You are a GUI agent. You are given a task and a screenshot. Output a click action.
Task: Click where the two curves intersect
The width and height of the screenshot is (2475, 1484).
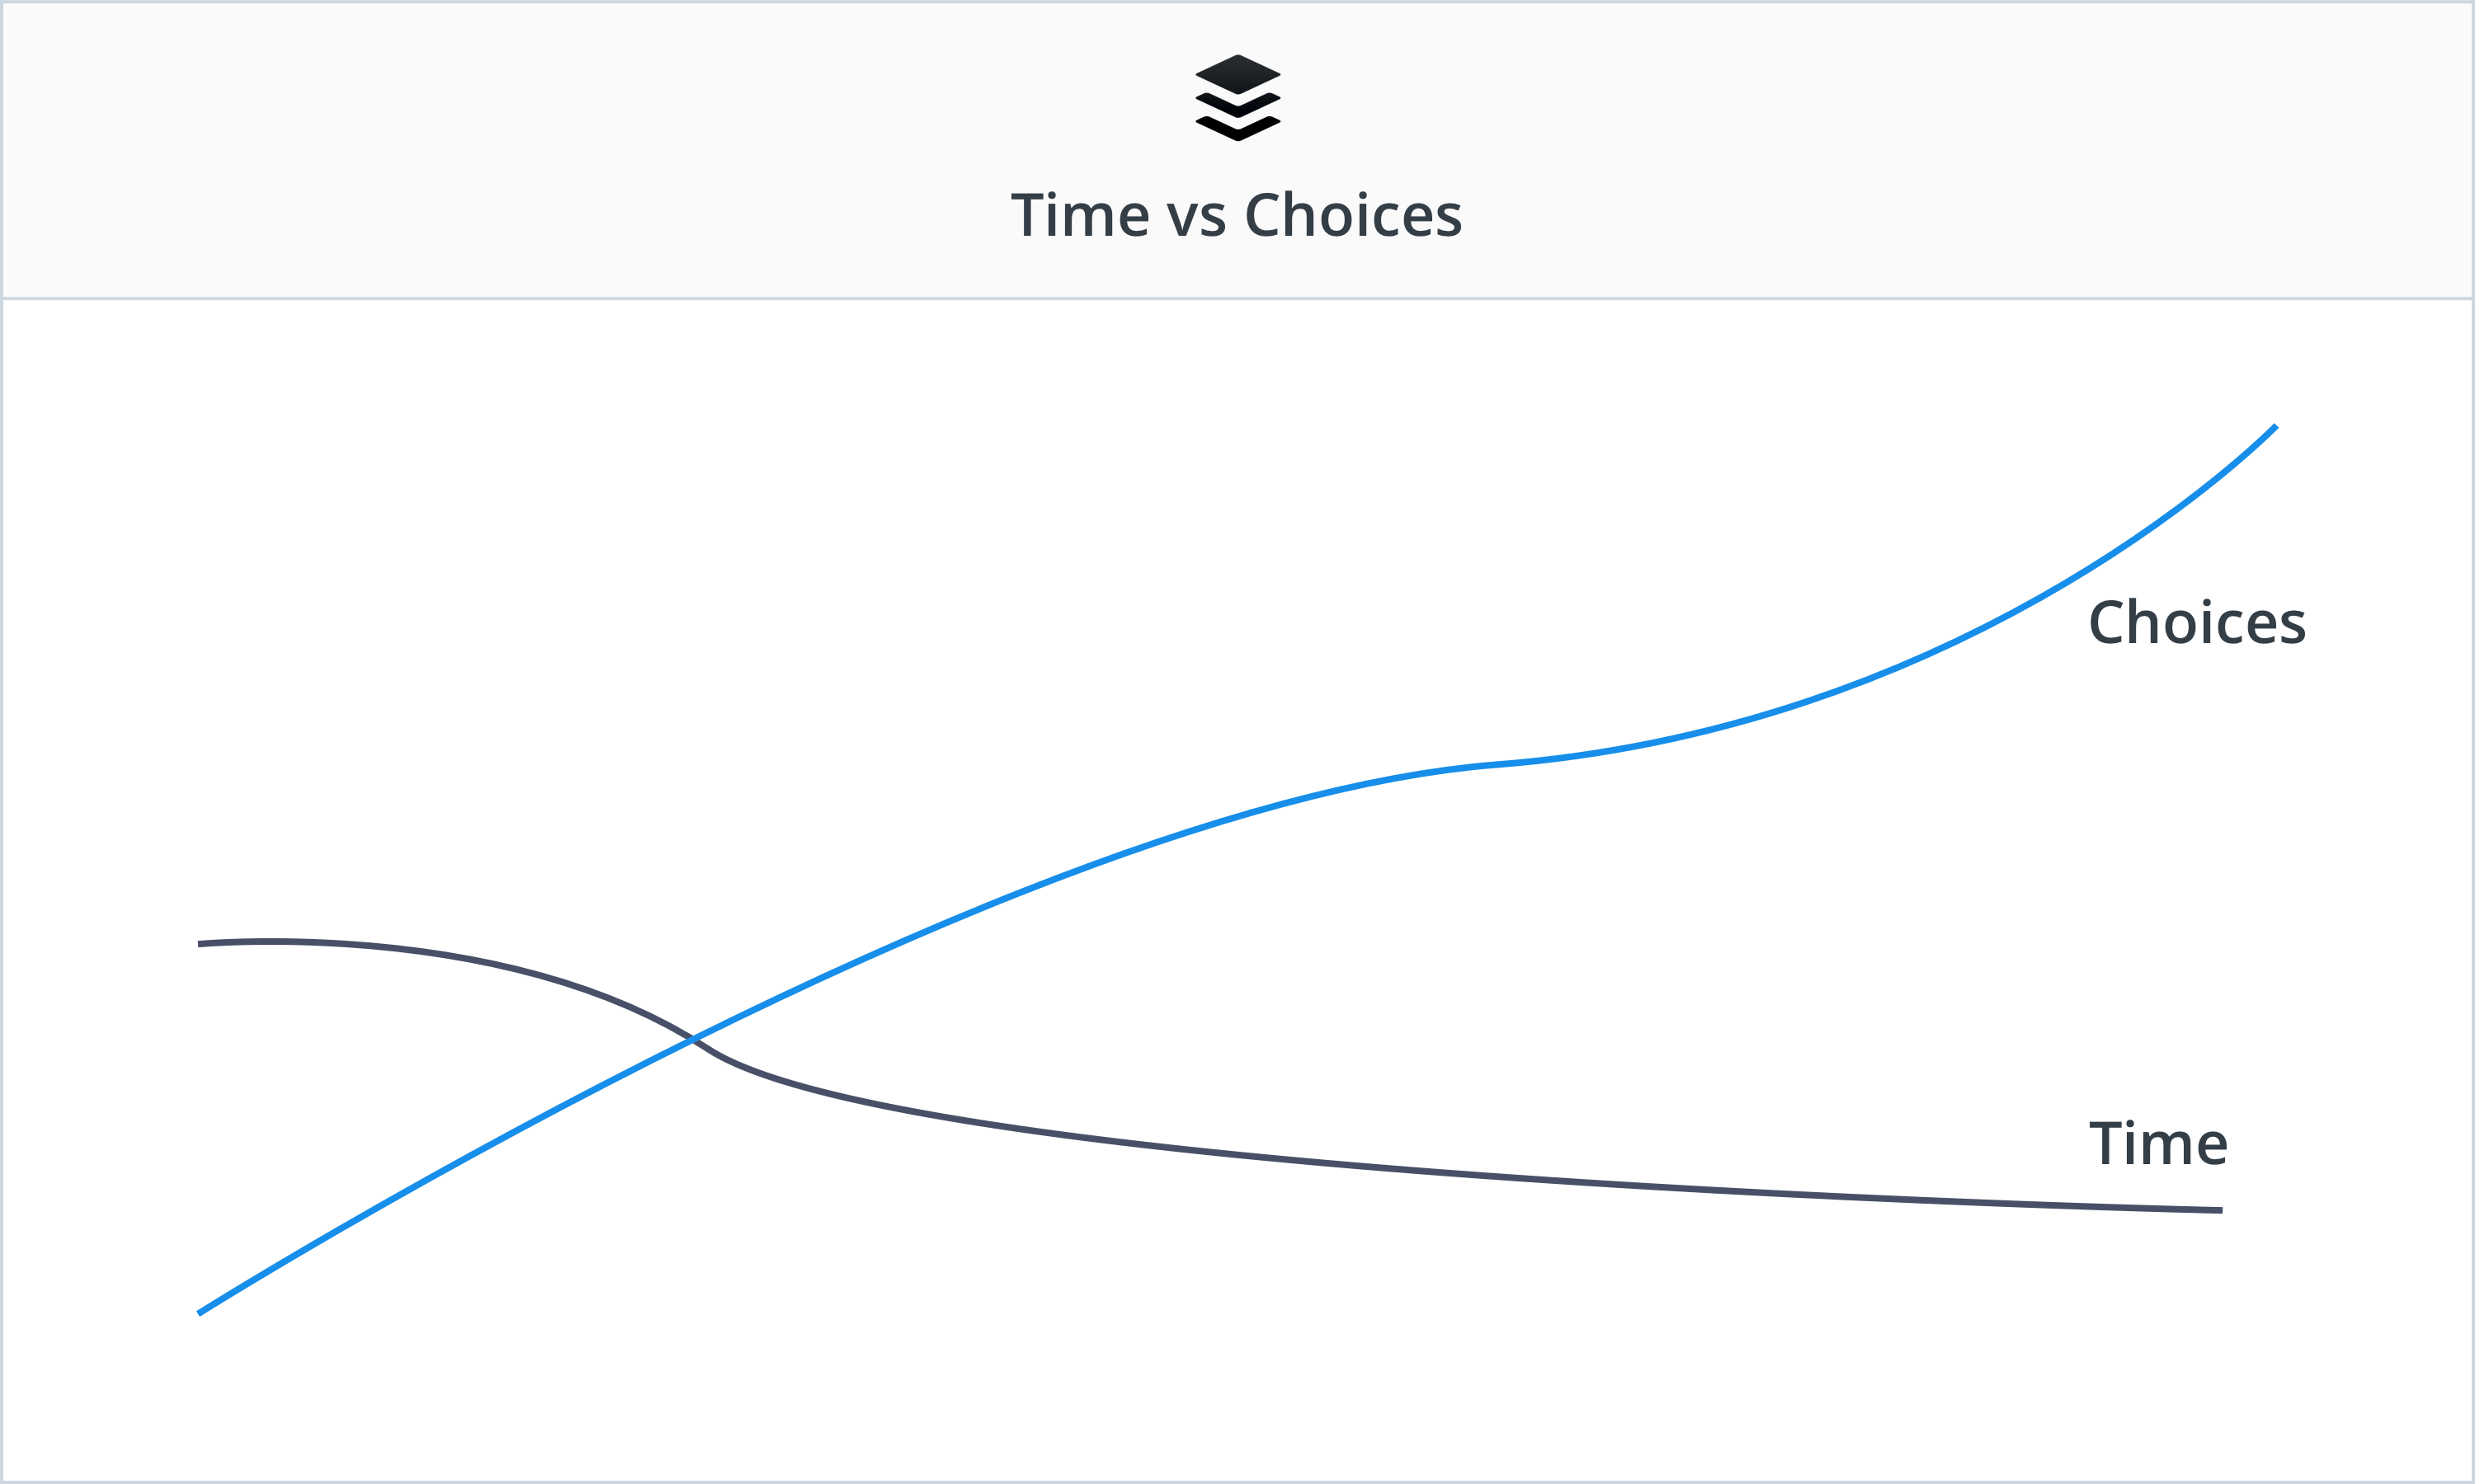(x=692, y=1040)
